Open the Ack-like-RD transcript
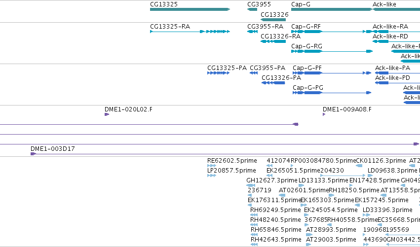This screenshot has width=420, height=247. tap(396, 41)
